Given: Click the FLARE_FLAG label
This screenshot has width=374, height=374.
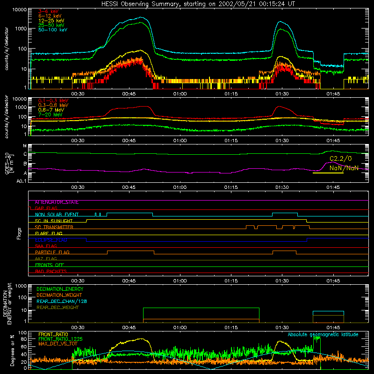Looking at the screenshot, I should click(x=49, y=233).
